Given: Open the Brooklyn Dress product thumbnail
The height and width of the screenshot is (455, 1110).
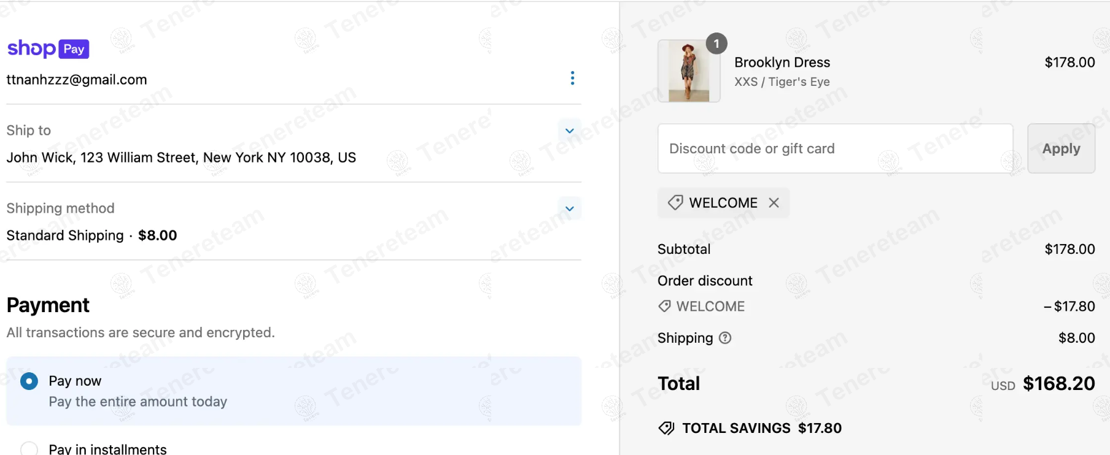Looking at the screenshot, I should (x=689, y=71).
